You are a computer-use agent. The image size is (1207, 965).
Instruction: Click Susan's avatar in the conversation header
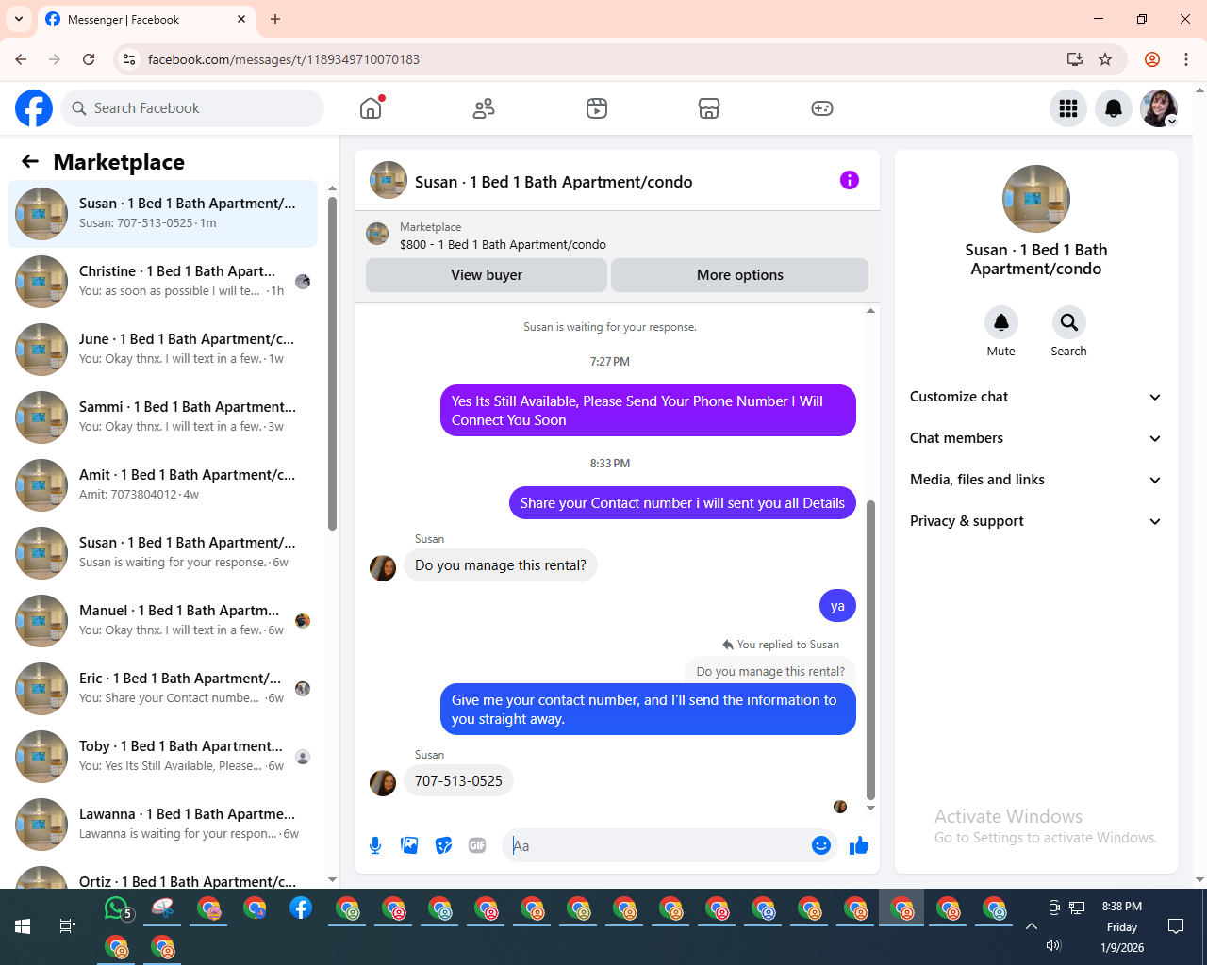pos(389,180)
